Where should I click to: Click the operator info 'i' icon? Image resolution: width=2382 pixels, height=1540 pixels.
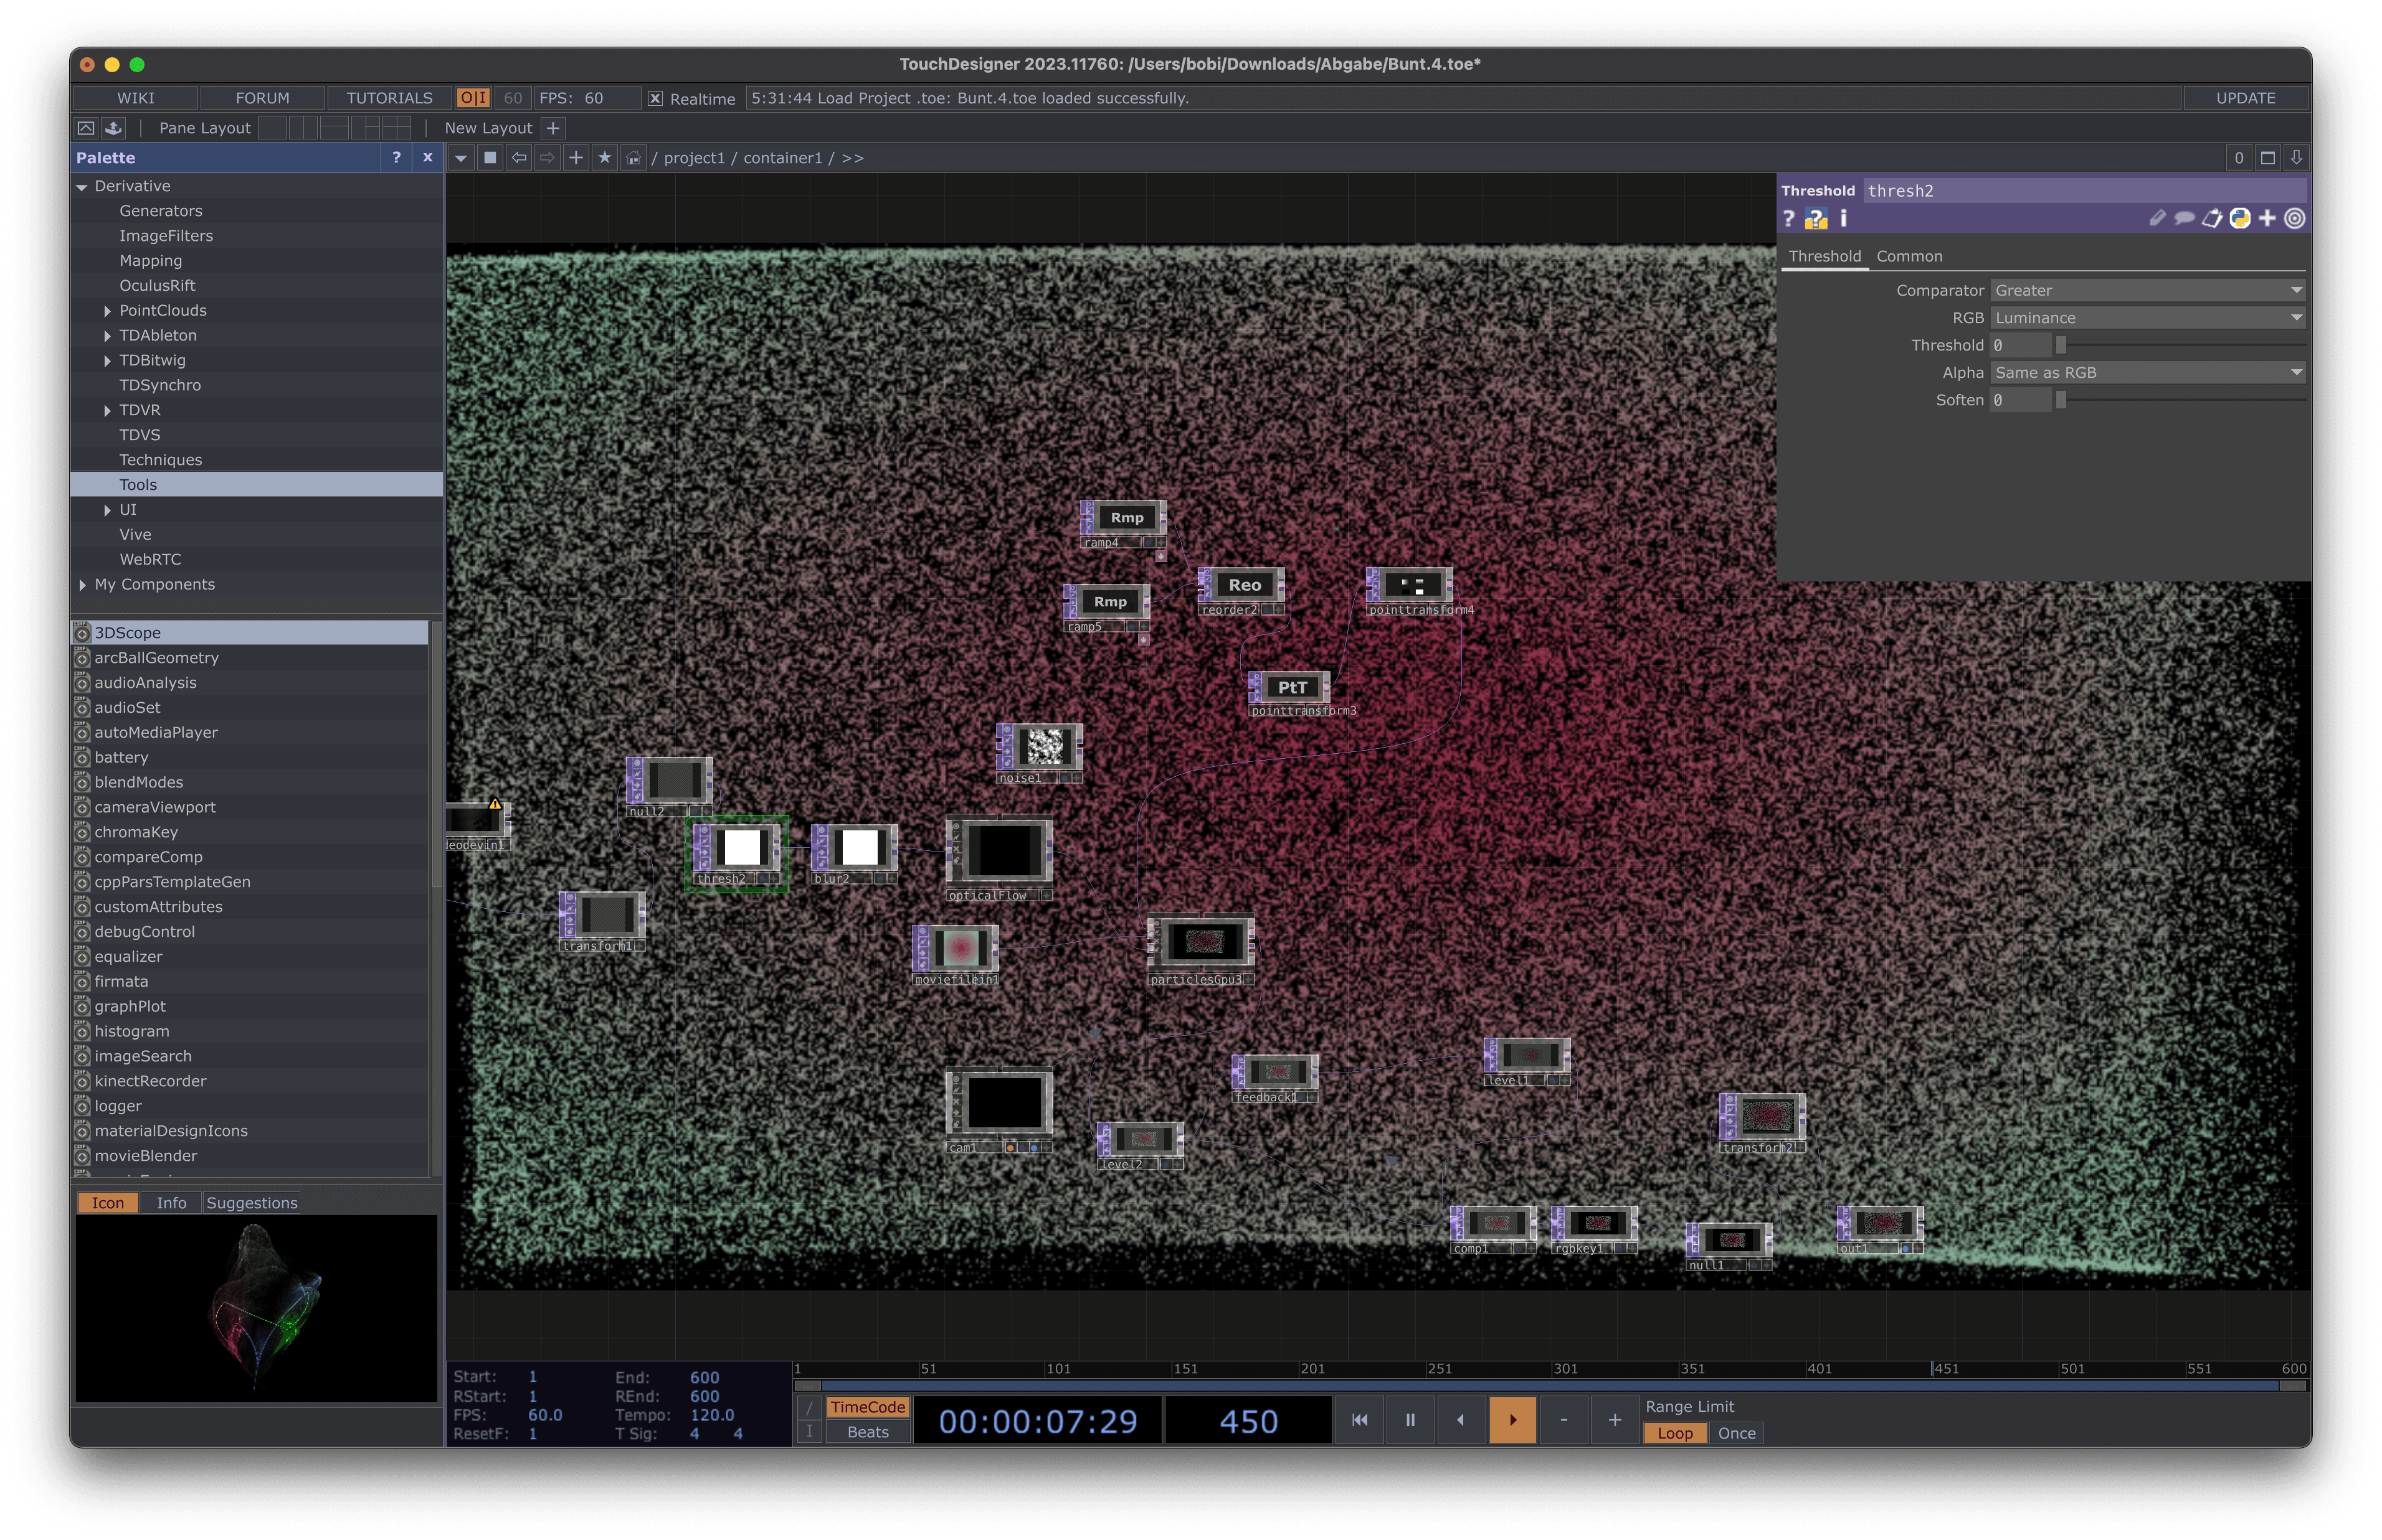[x=1843, y=218]
